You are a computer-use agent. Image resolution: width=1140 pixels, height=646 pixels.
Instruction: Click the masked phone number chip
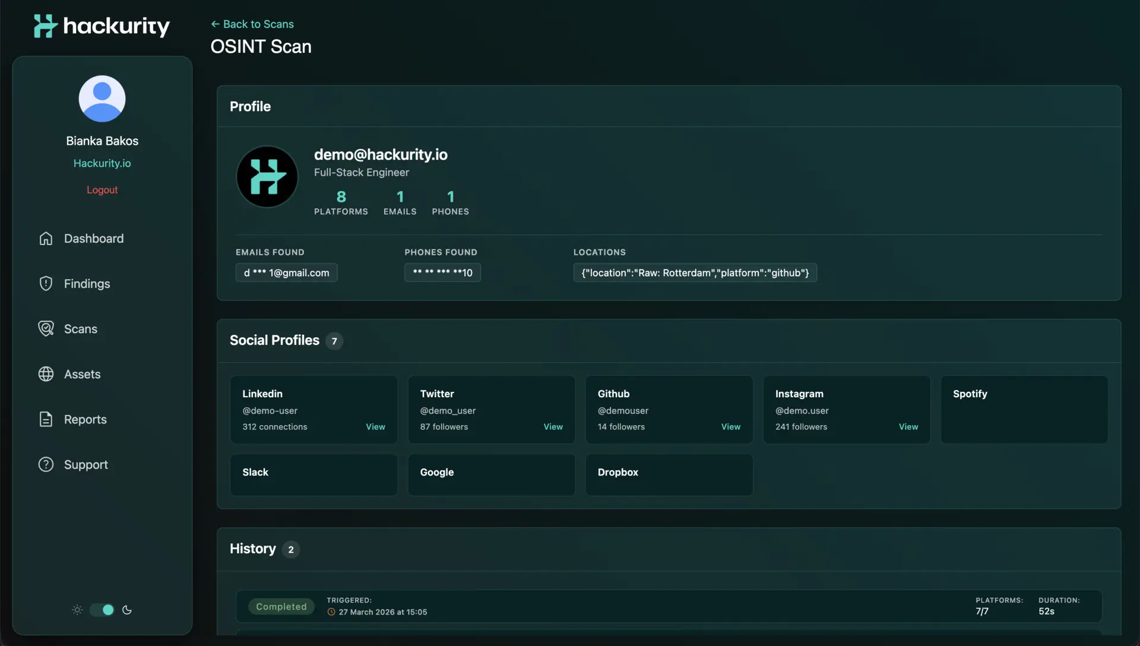click(442, 273)
